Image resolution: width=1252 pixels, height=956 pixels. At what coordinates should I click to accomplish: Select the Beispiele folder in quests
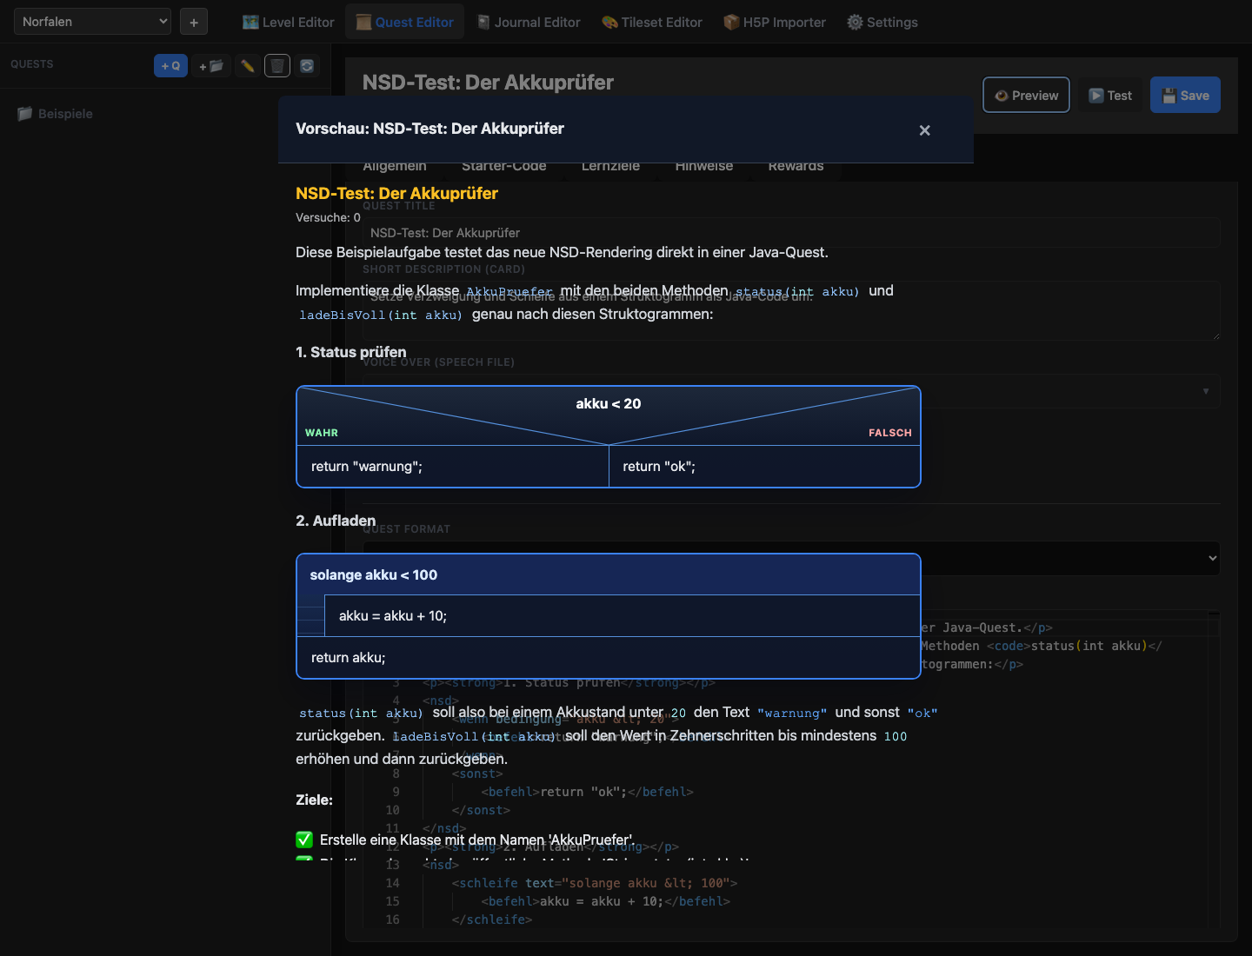coord(65,114)
